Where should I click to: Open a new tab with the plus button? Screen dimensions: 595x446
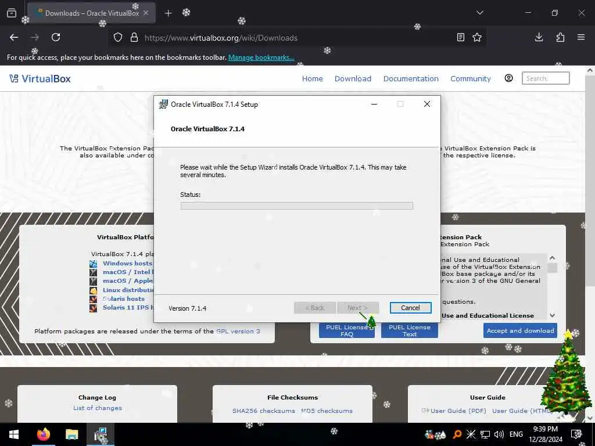click(168, 13)
